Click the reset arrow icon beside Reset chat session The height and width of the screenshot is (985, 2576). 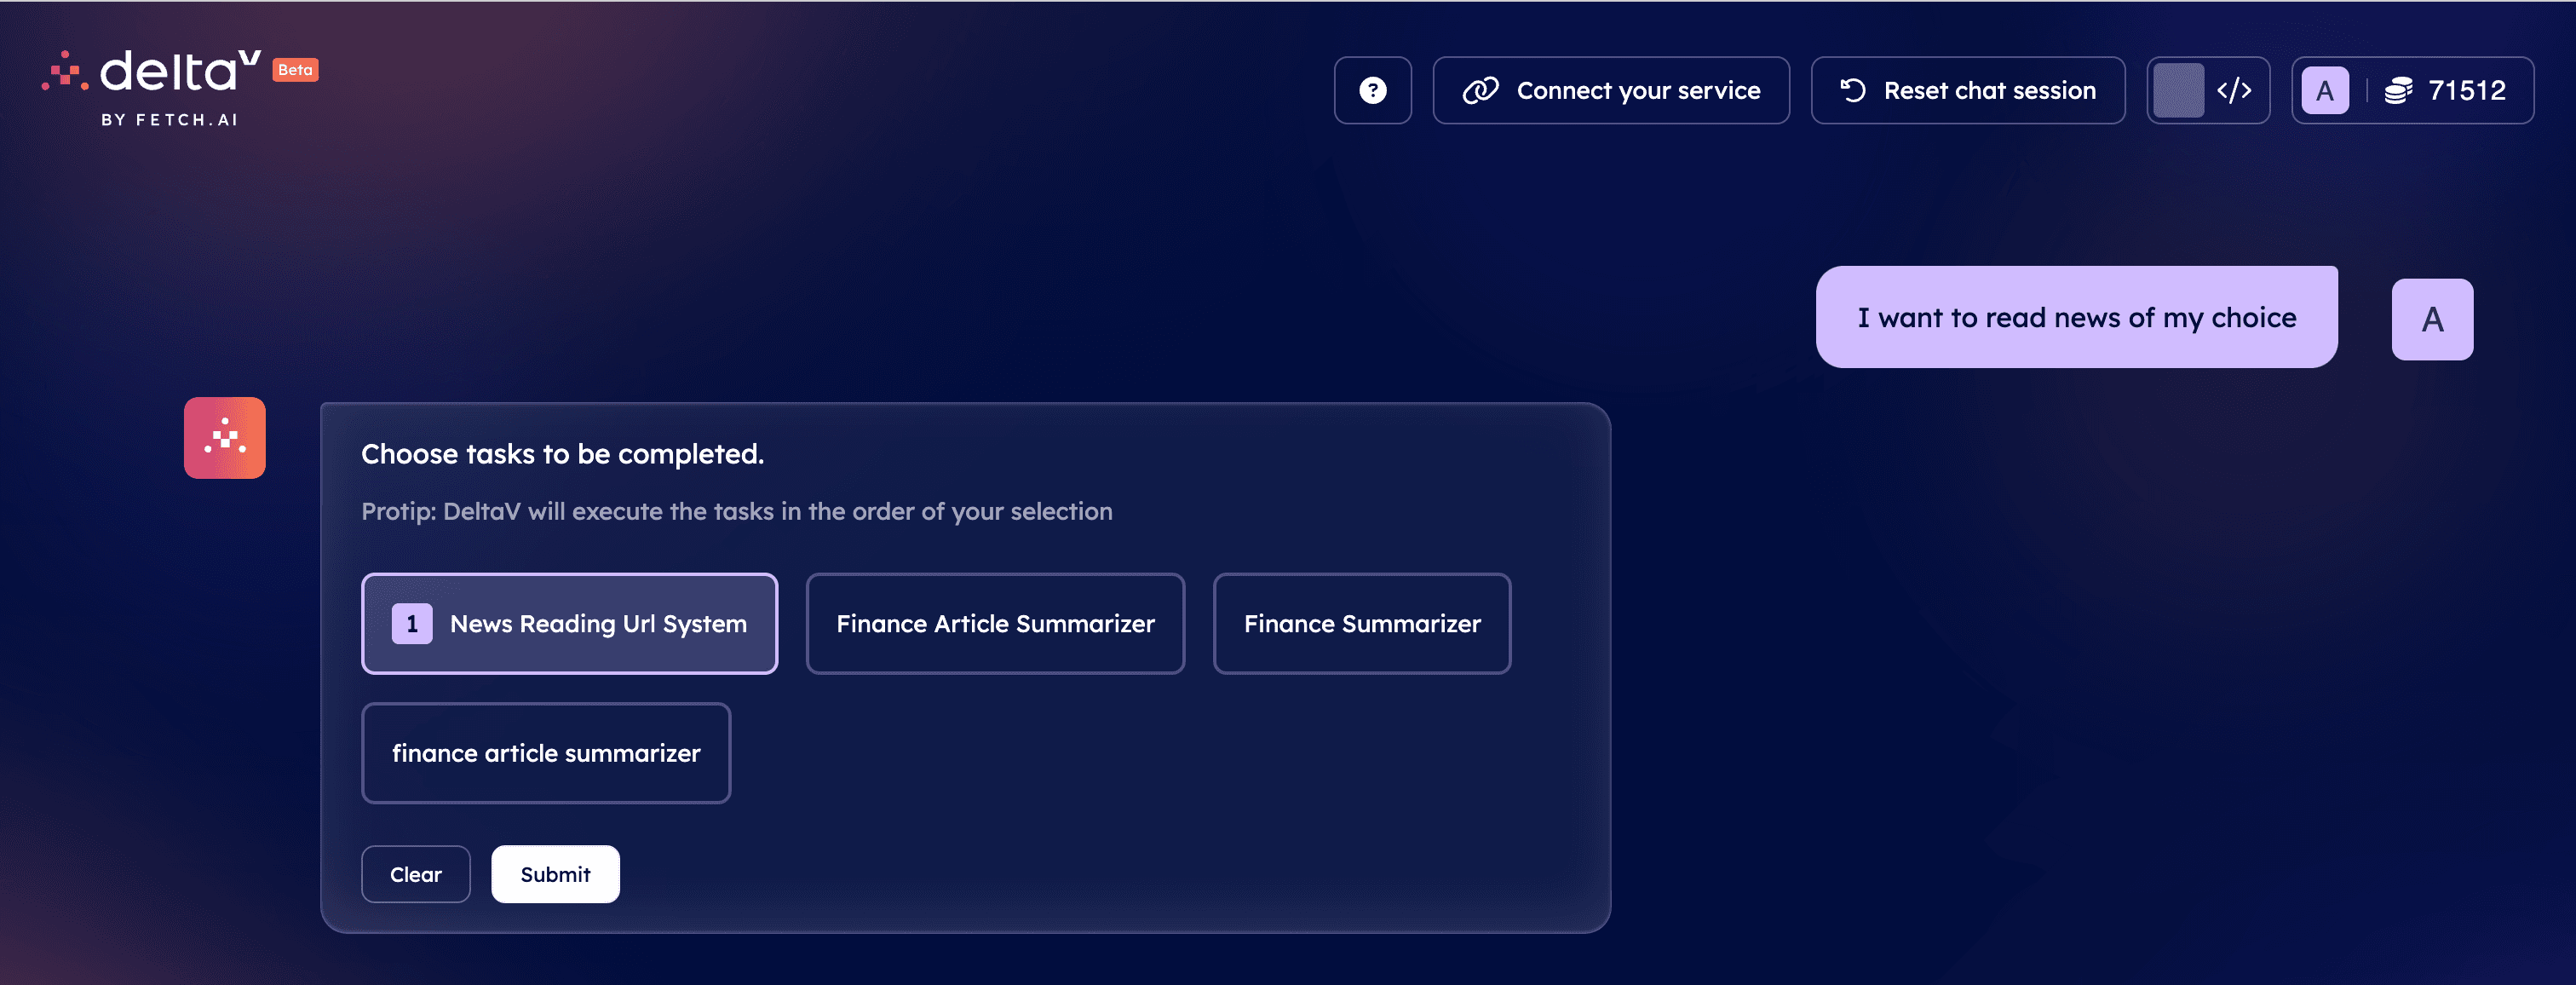pos(1852,90)
